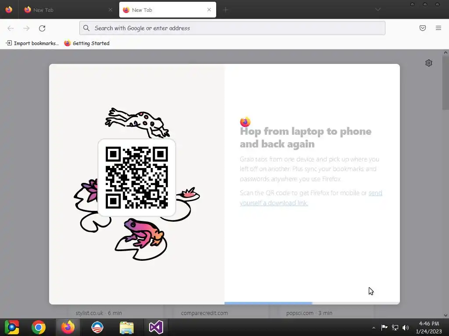Click Firefox logo above onboarding heading
This screenshot has height=336, width=449.
tap(245, 122)
